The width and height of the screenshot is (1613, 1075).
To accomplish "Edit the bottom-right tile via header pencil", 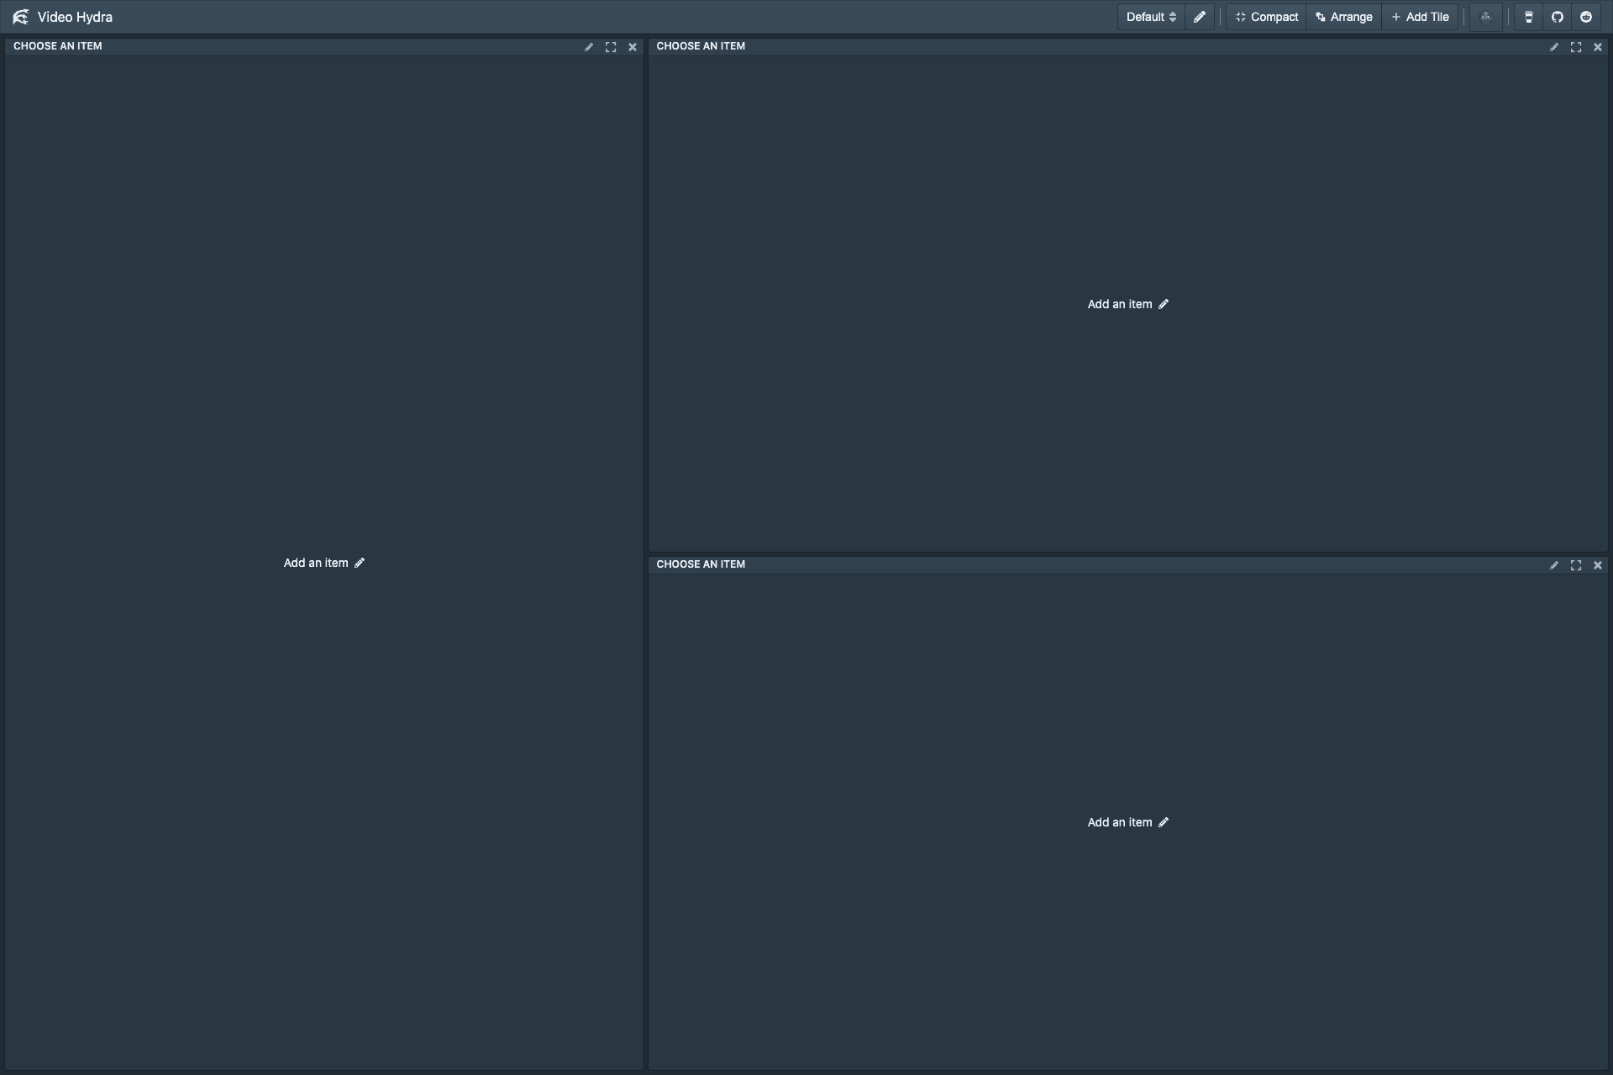I will coord(1554,565).
